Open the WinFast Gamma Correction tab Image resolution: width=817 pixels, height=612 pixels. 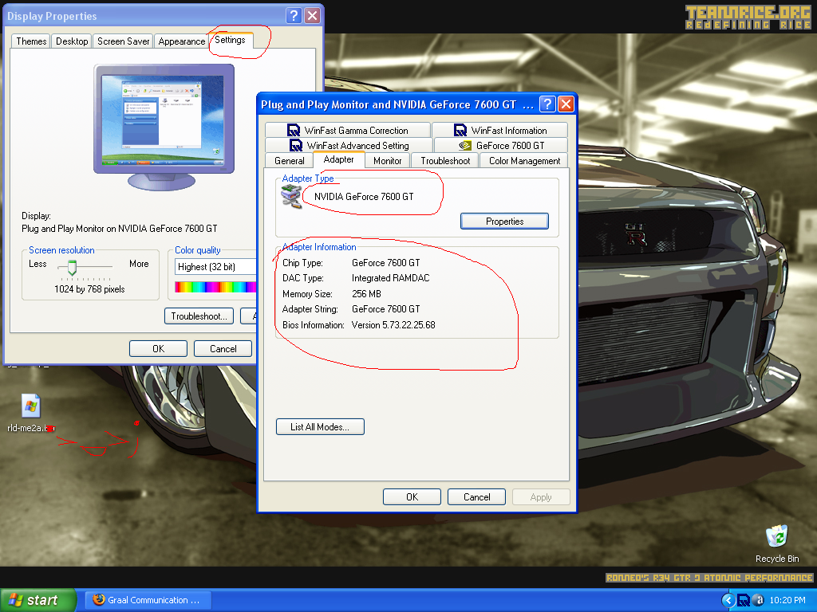point(348,130)
